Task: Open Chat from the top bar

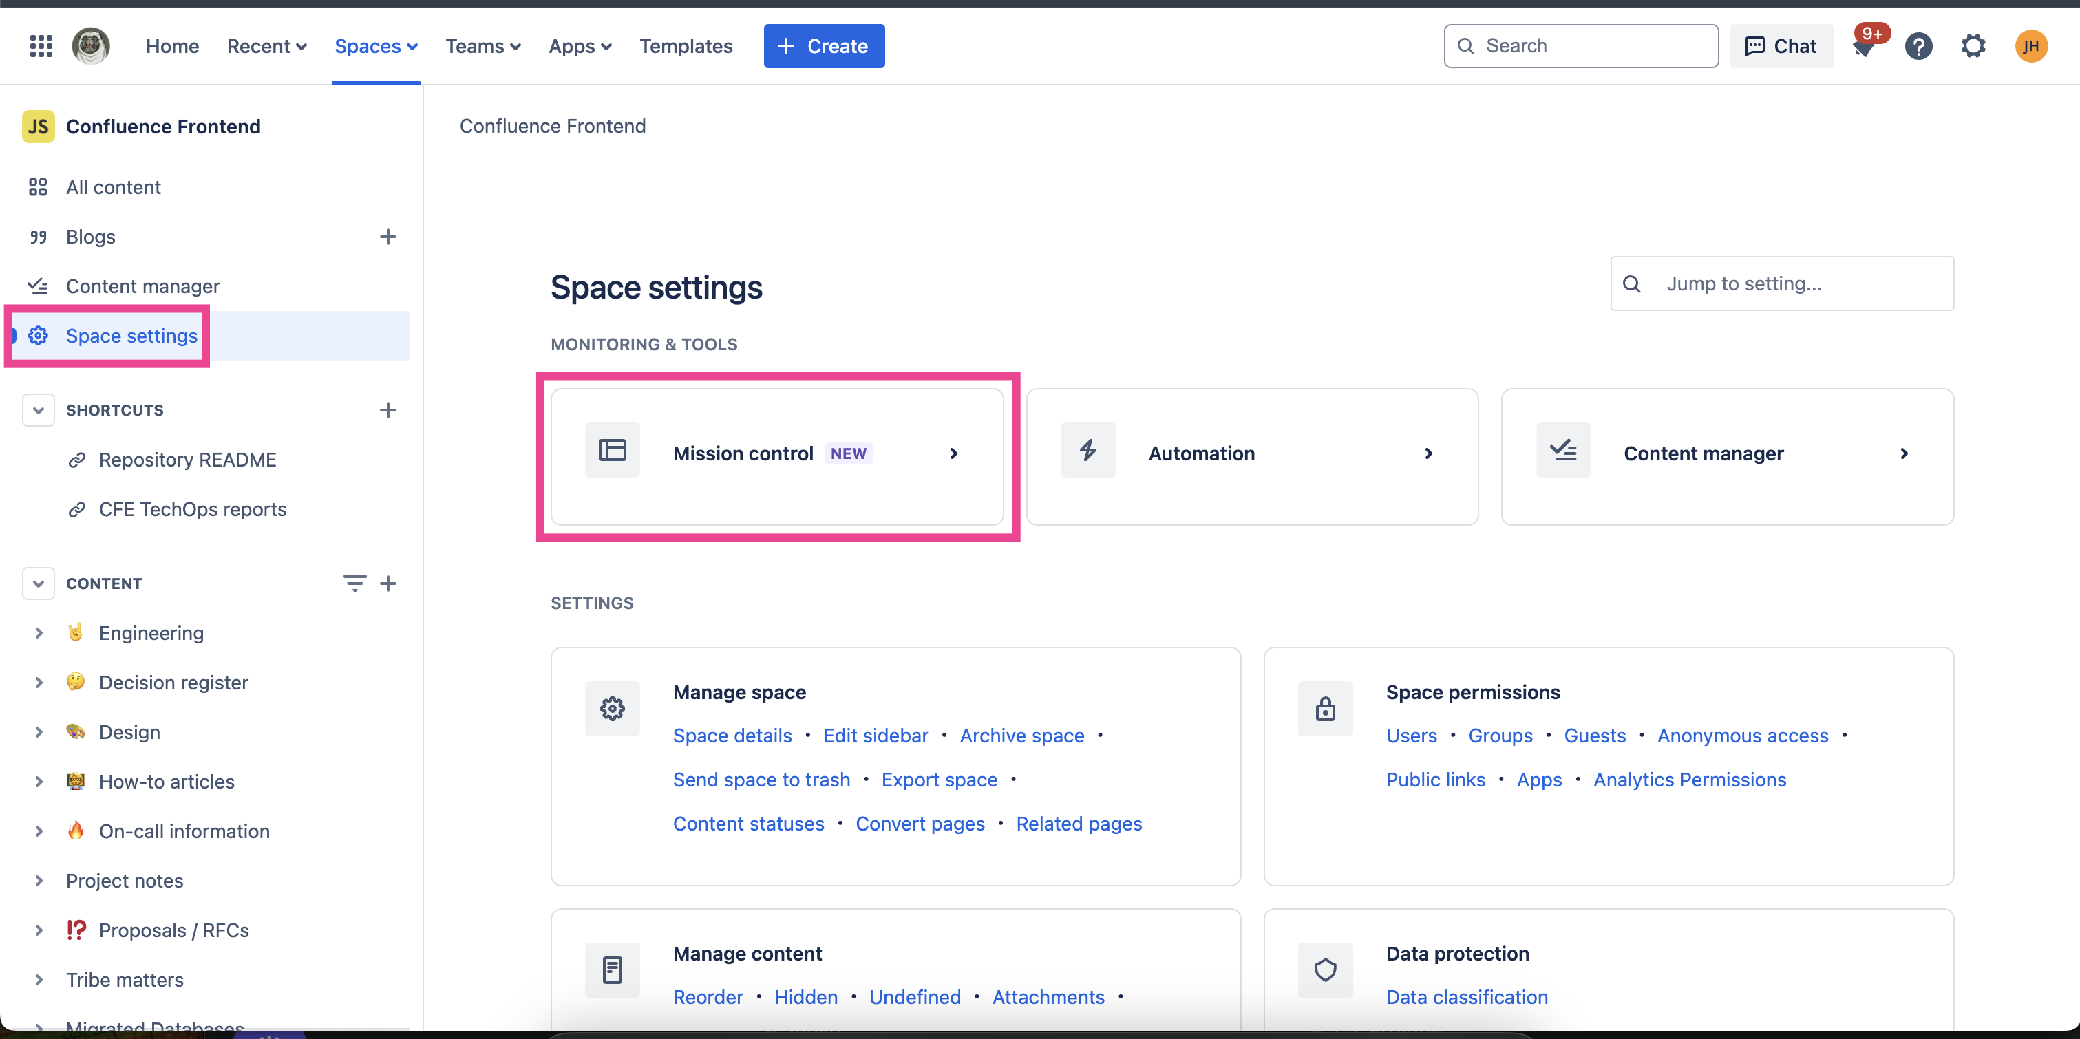Action: point(1780,46)
